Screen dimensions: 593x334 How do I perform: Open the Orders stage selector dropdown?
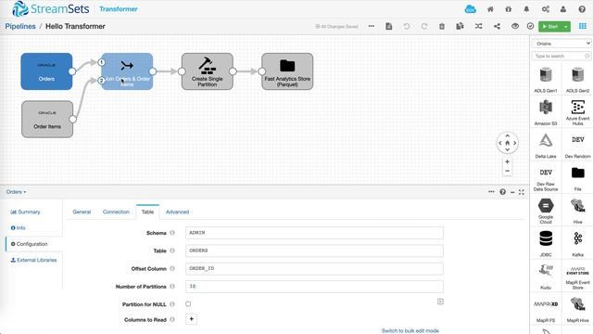click(16, 192)
